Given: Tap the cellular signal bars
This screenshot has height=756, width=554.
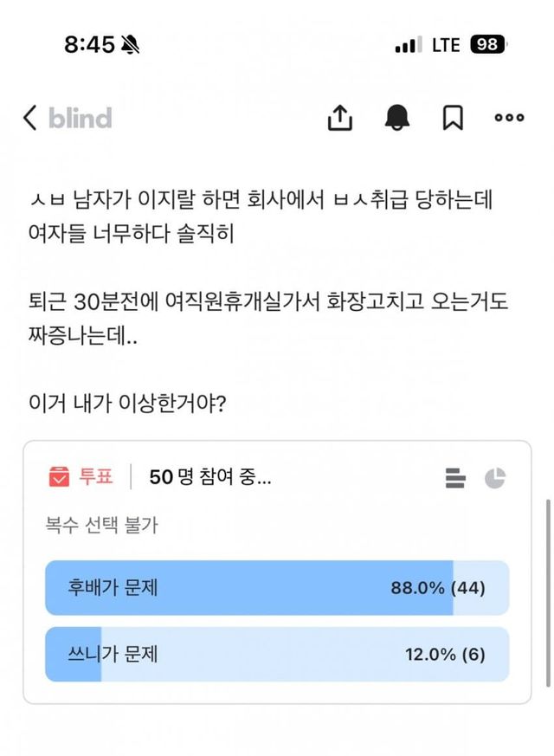Looking at the screenshot, I should (x=406, y=46).
